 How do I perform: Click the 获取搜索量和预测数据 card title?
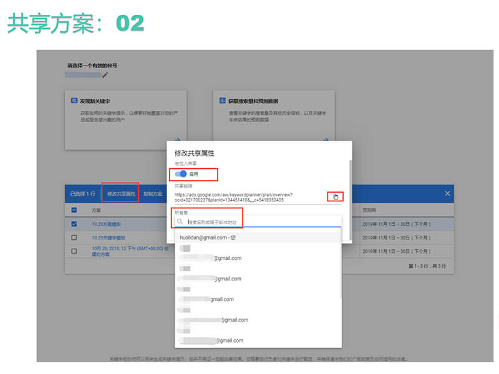(253, 101)
